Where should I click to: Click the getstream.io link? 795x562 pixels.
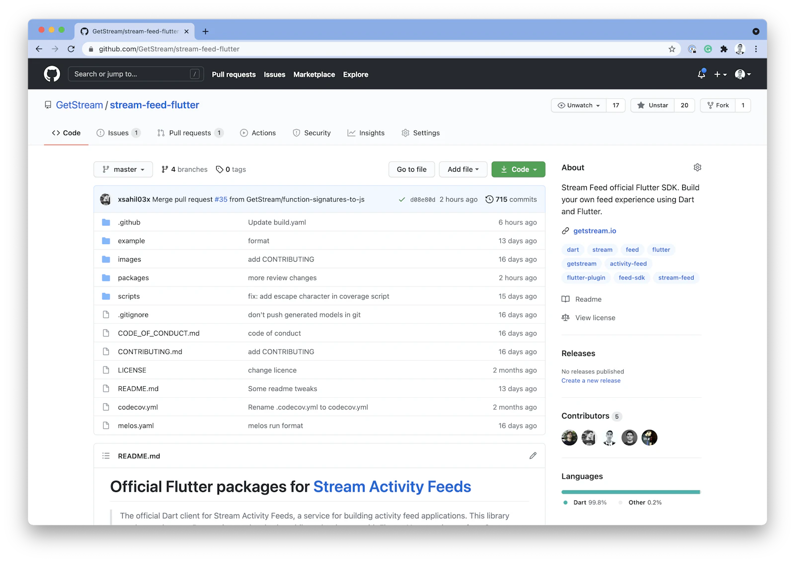point(594,231)
